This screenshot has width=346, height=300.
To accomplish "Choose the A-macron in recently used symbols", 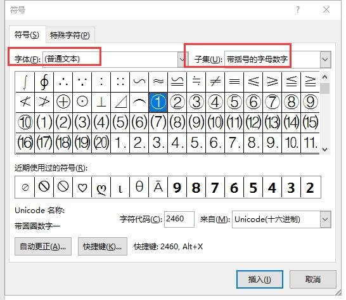I will point(158,187).
